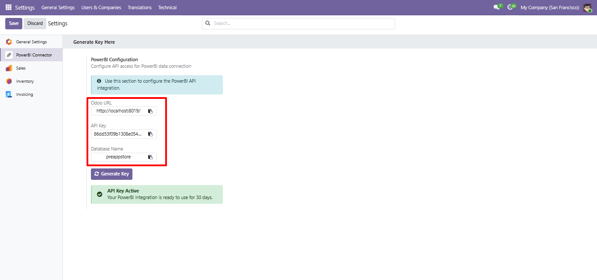This screenshot has height=280, width=597.
Task: Click the API Key value field
Action: tap(118, 134)
